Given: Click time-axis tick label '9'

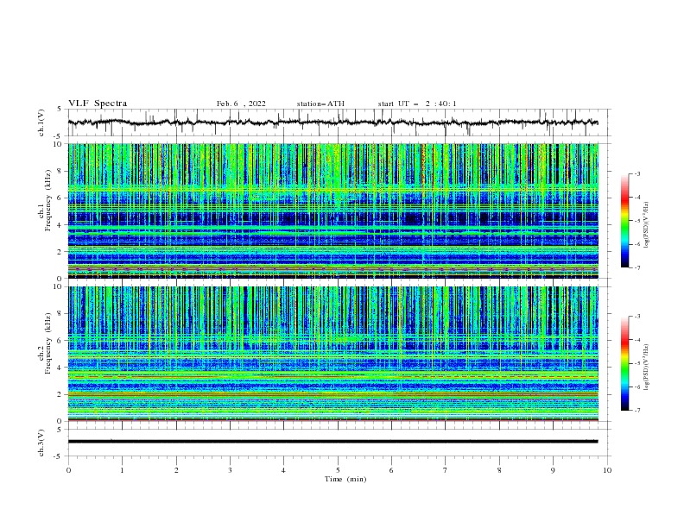Looking at the screenshot, I should coord(553,470).
